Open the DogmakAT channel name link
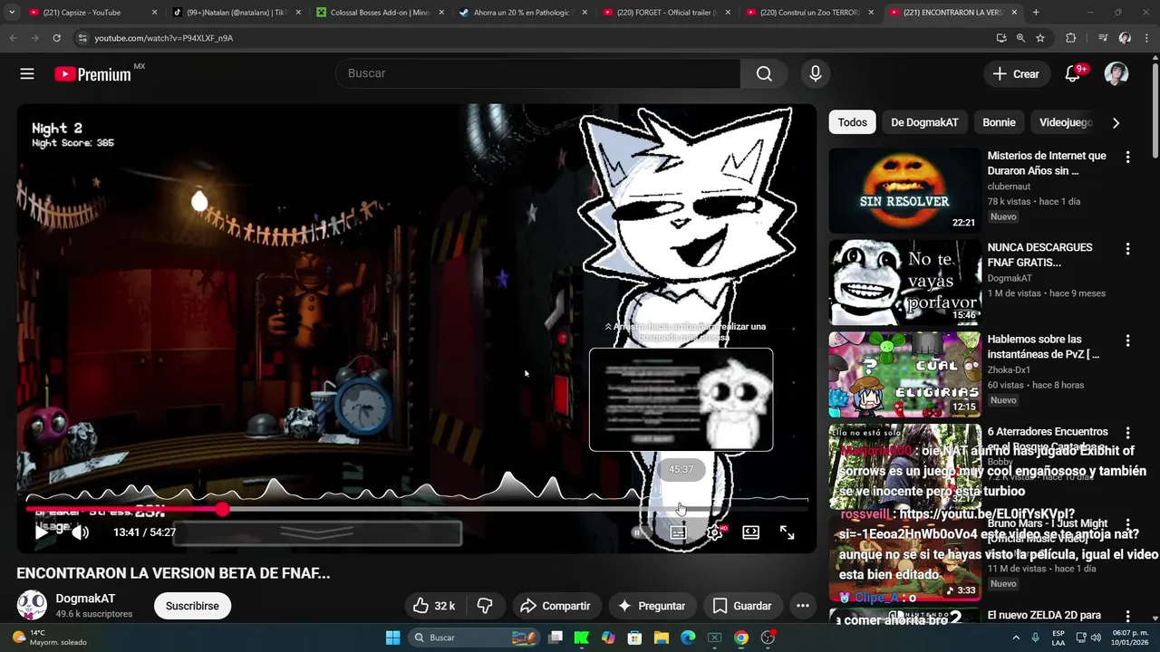This screenshot has width=1160, height=652. coord(85,599)
